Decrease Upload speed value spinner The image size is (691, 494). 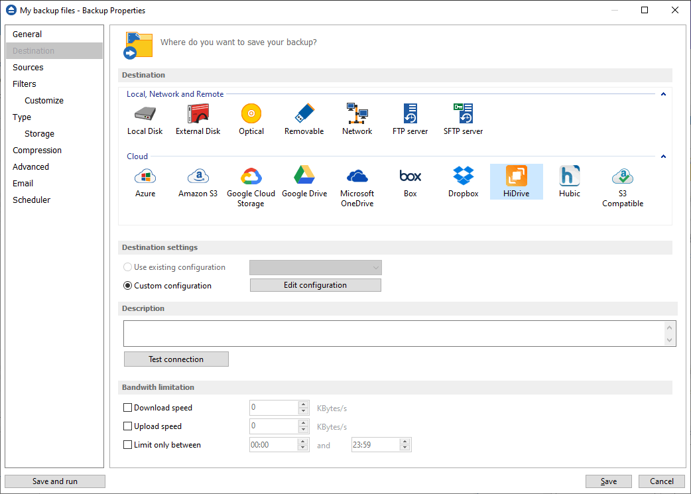pyautogui.click(x=303, y=430)
